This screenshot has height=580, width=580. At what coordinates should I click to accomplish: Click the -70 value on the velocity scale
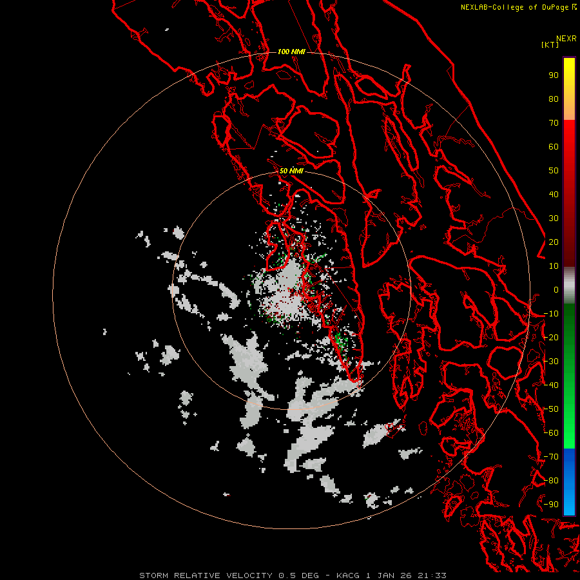tap(551, 457)
